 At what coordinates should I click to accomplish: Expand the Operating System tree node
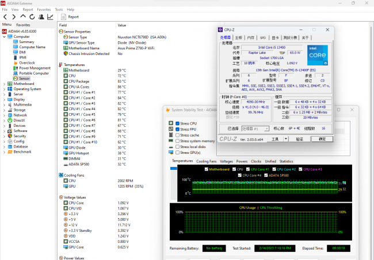[x=4, y=89]
